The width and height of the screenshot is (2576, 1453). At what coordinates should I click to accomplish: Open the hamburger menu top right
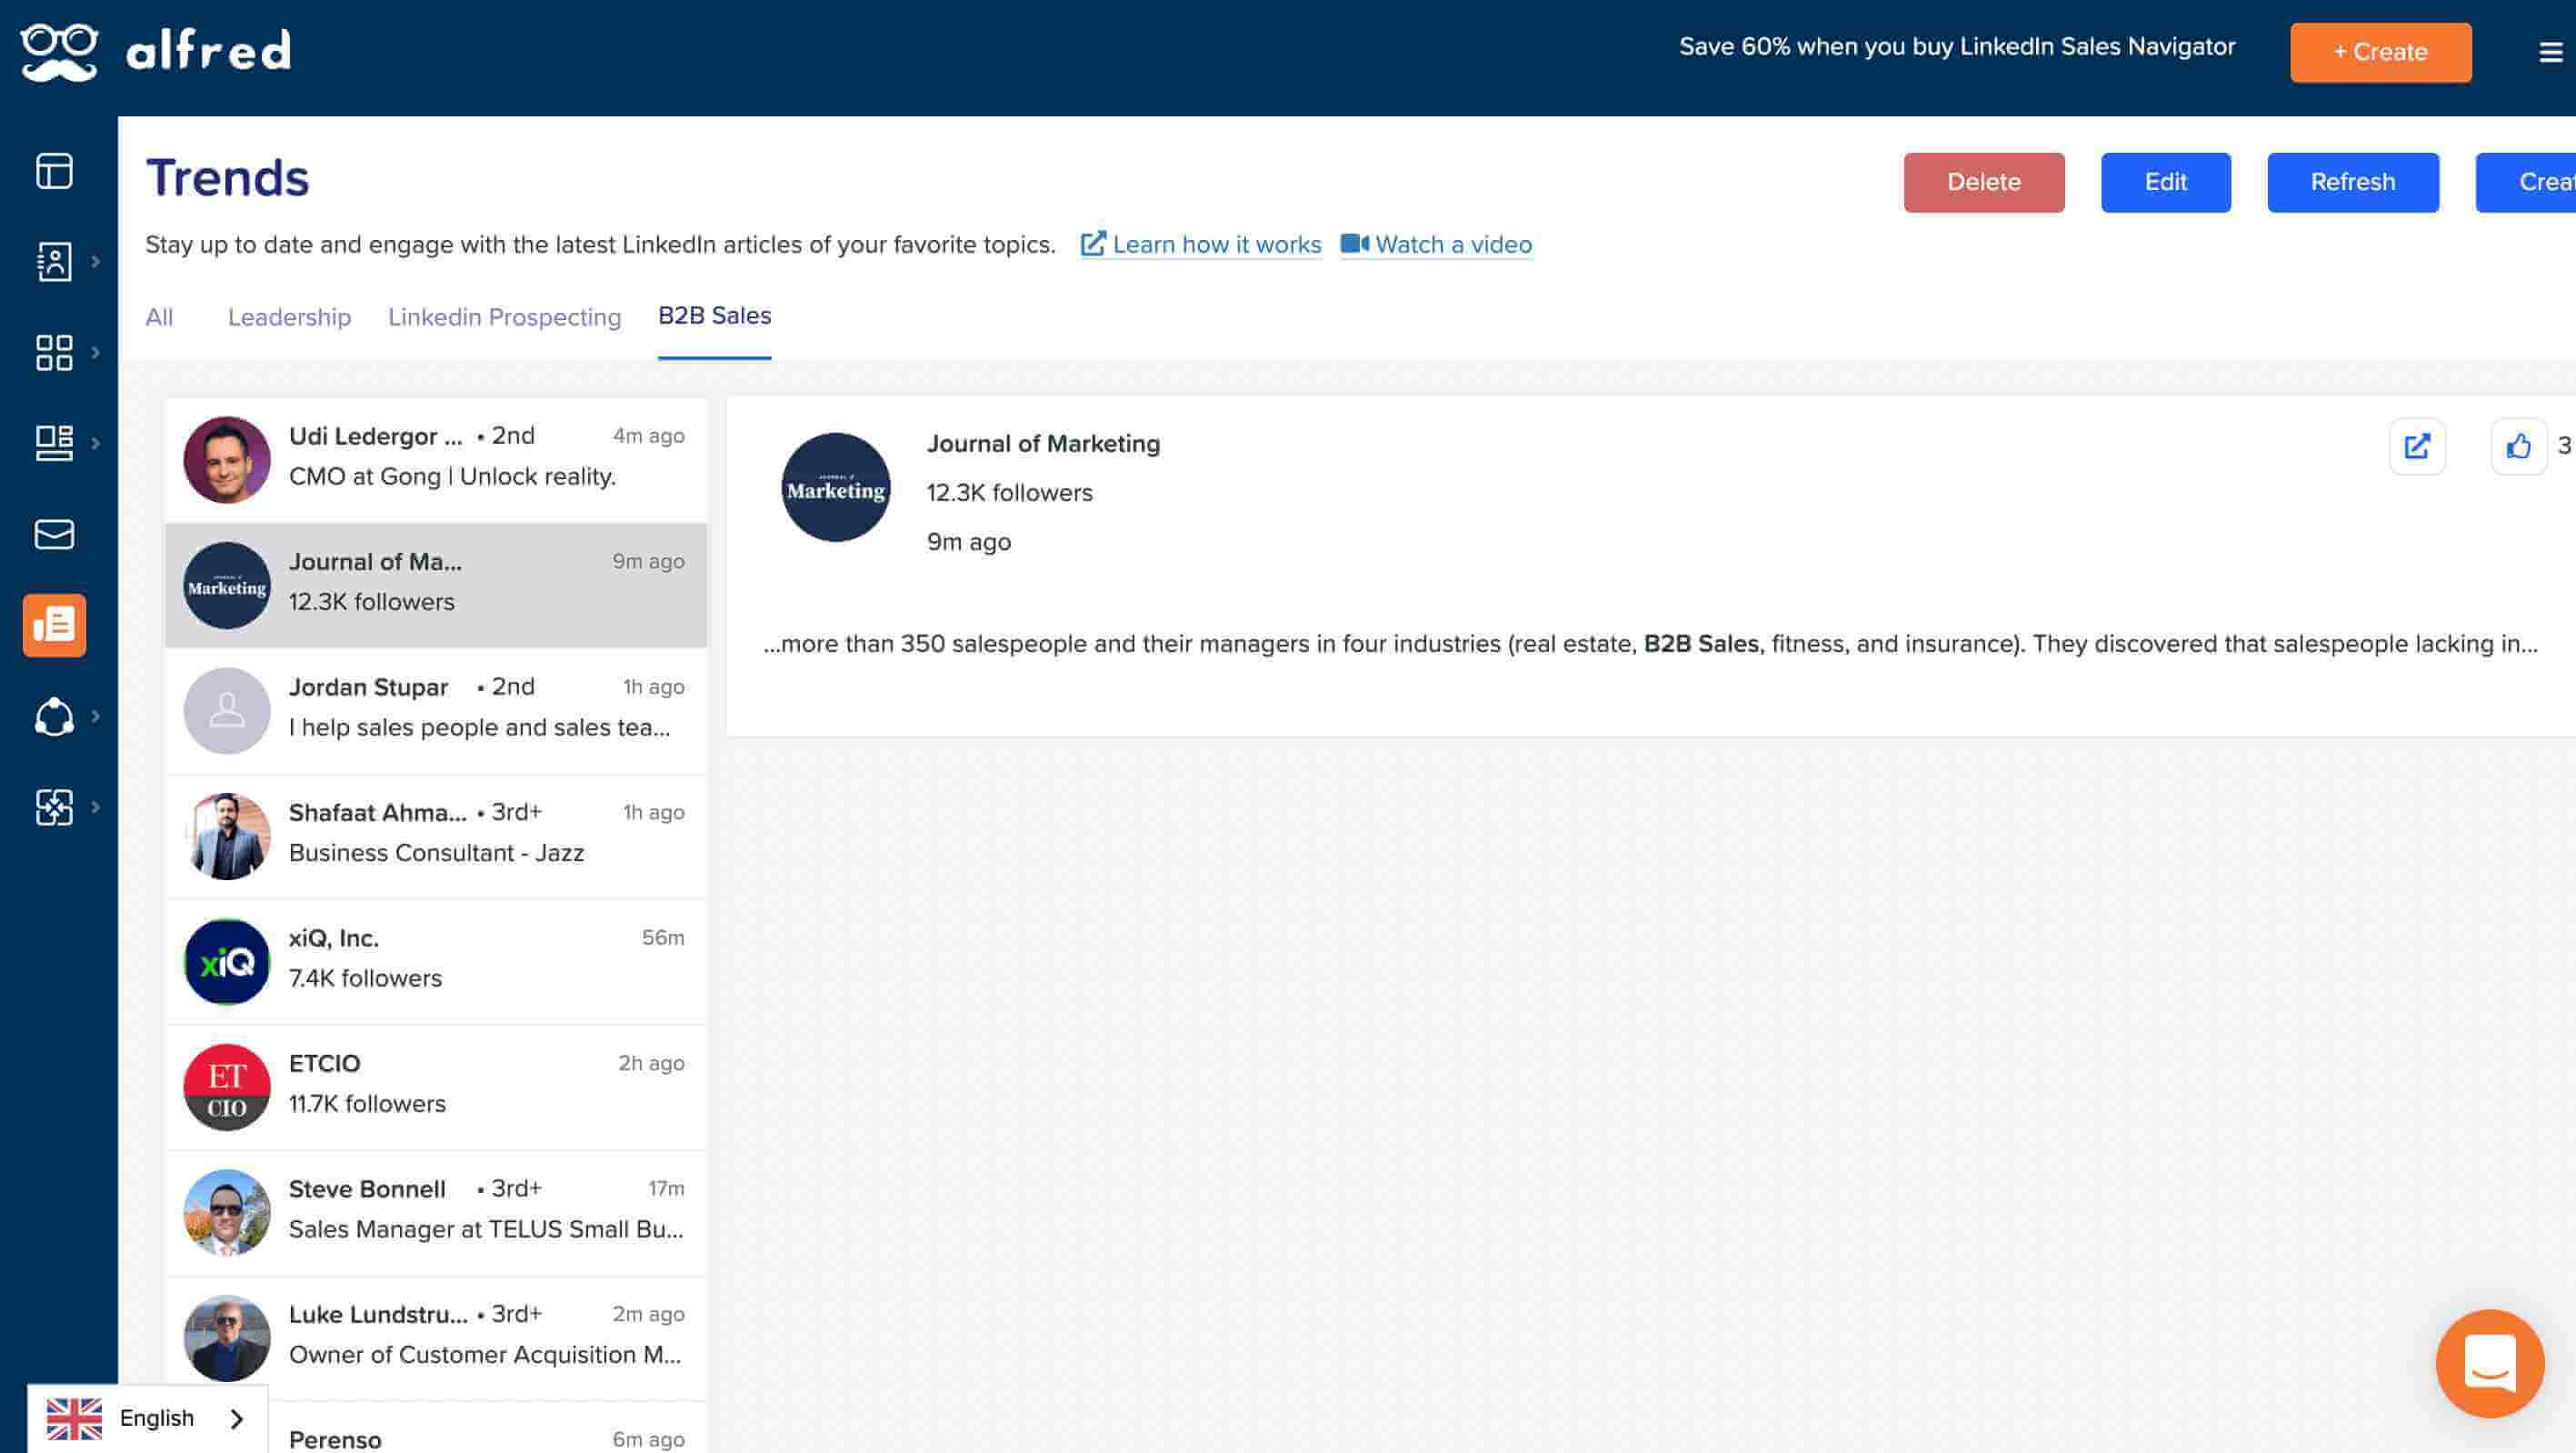coord(2550,52)
